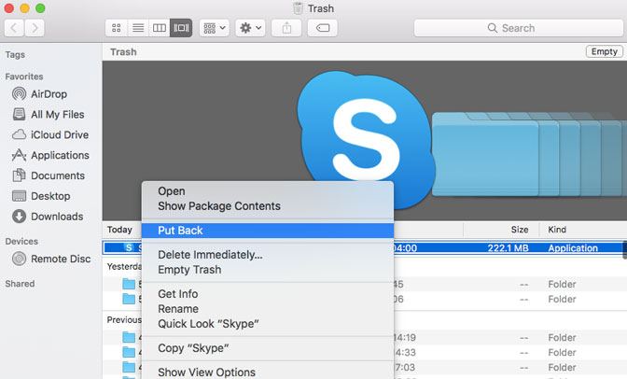Image resolution: width=627 pixels, height=379 pixels.
Task: Select the Cover Flow view button
Action: point(181,28)
